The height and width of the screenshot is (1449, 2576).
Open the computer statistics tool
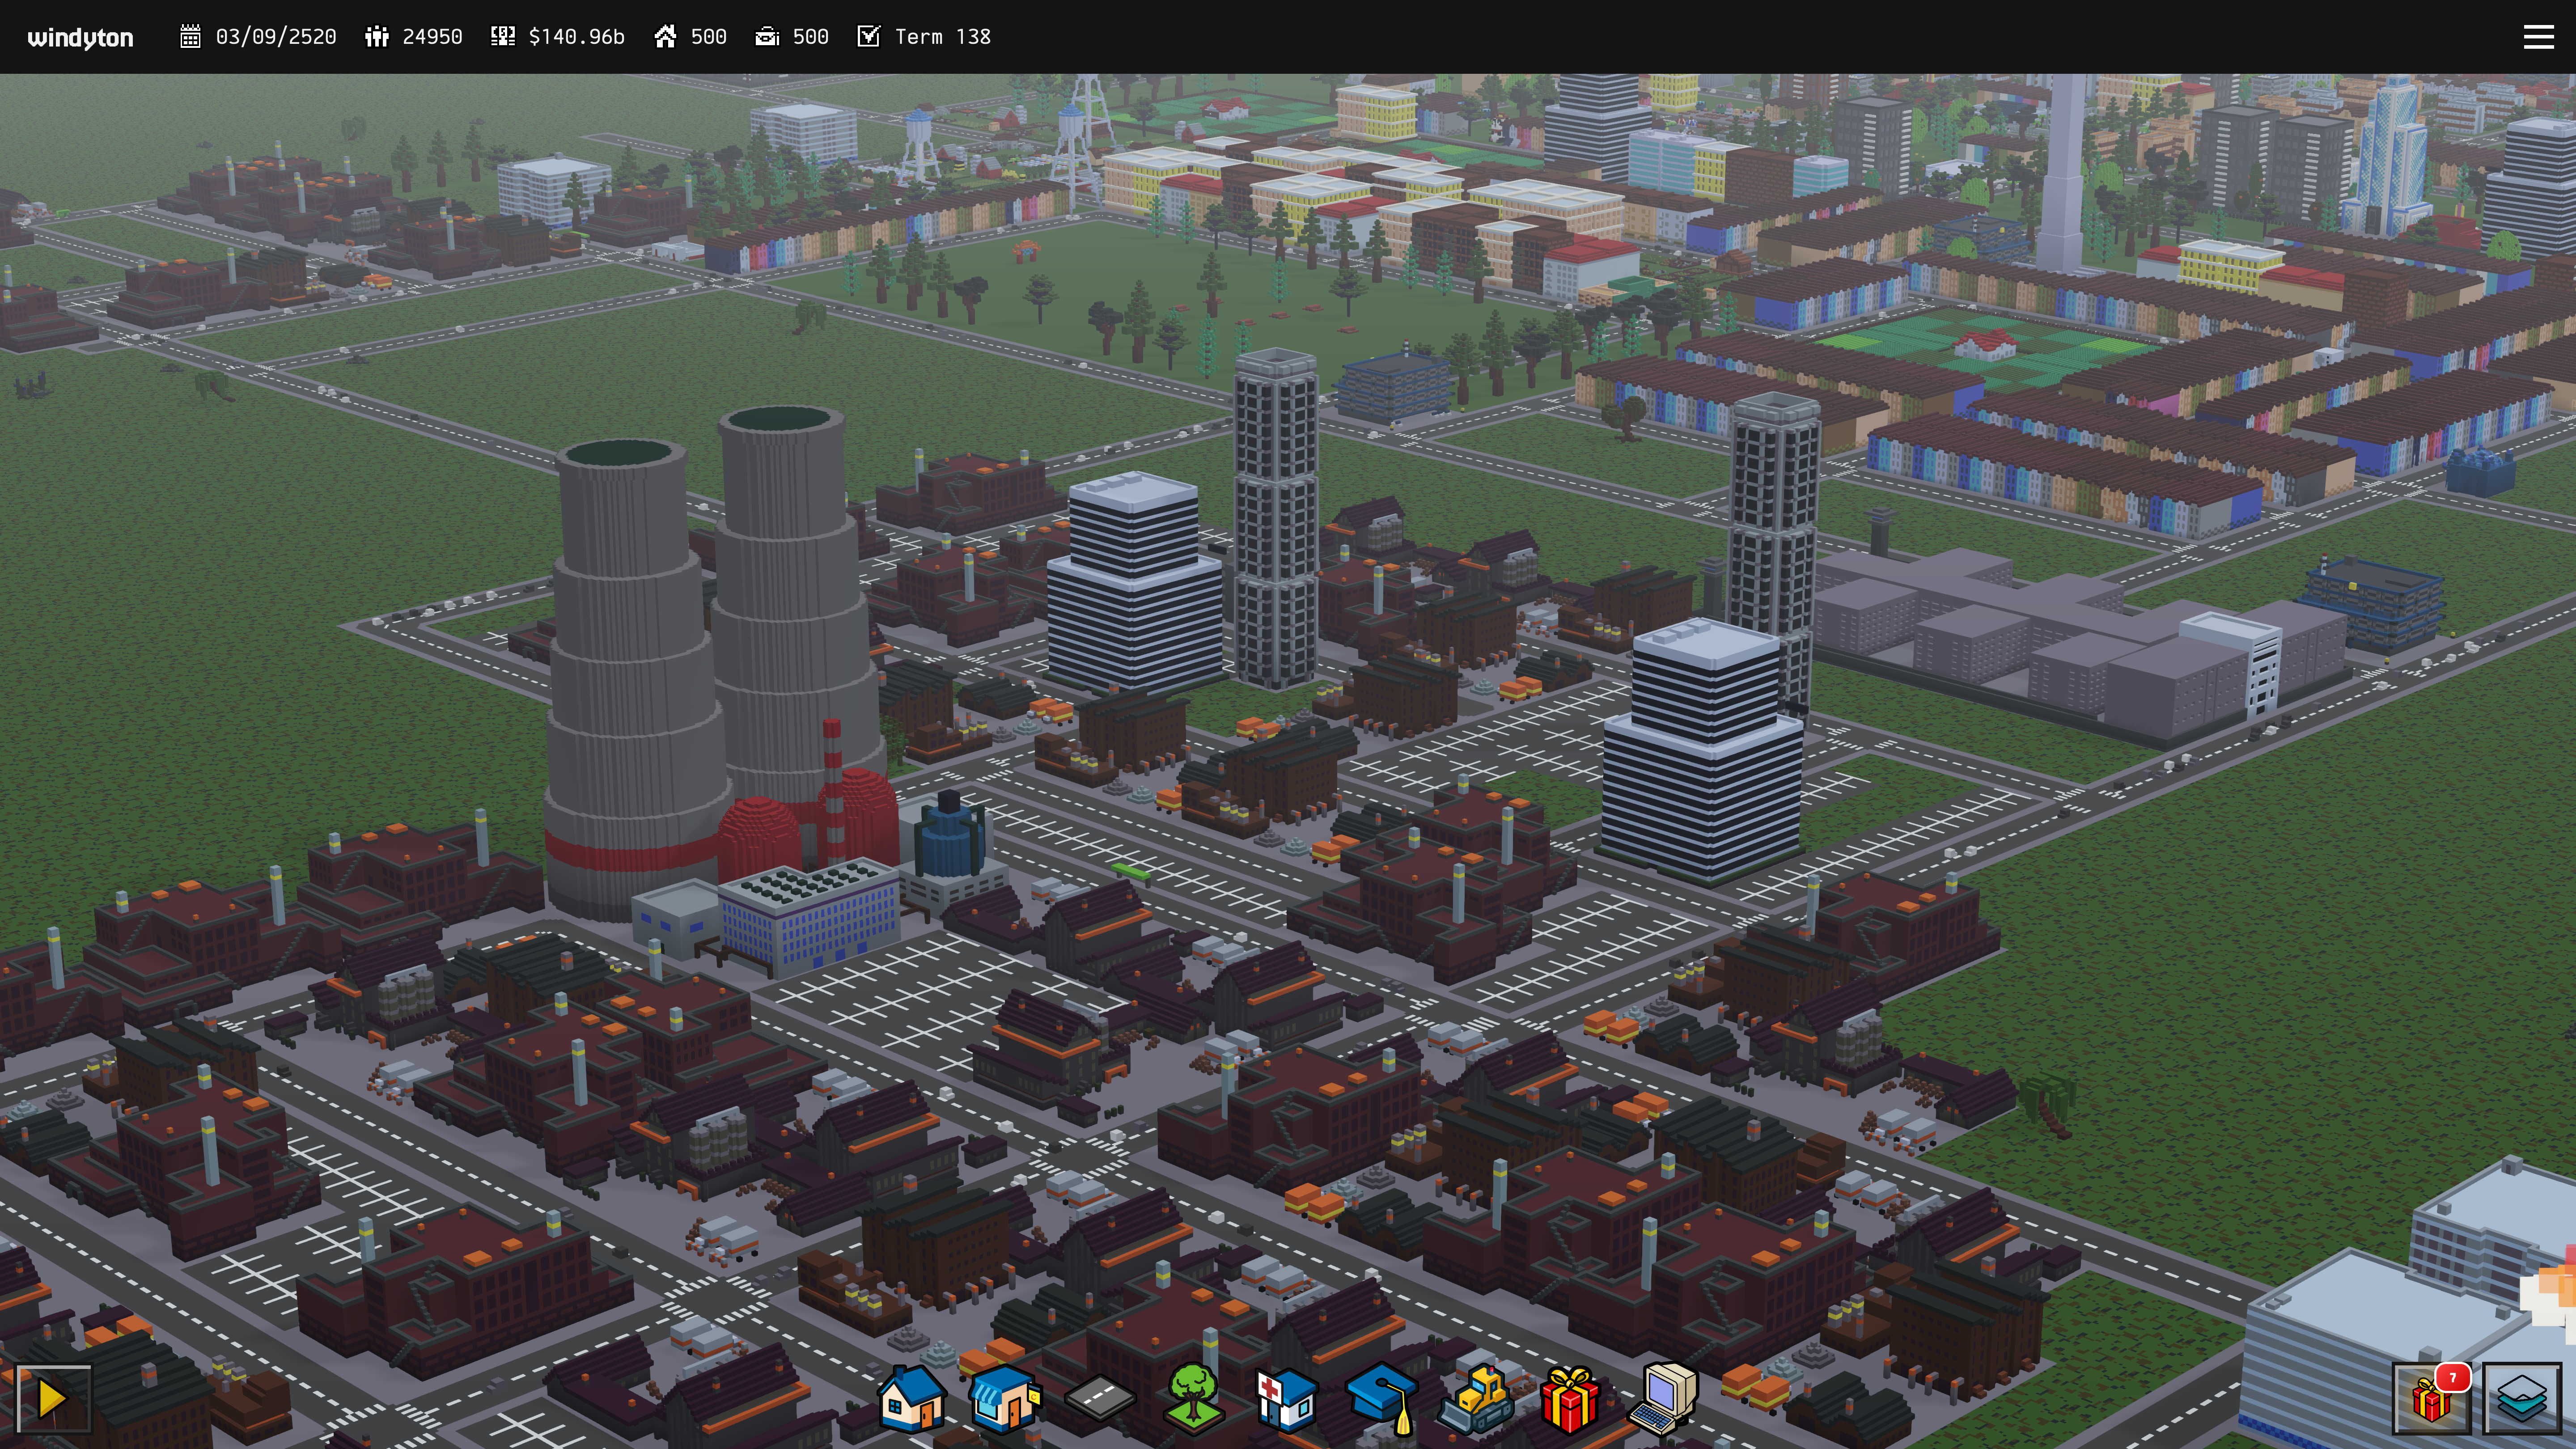[x=1664, y=1400]
